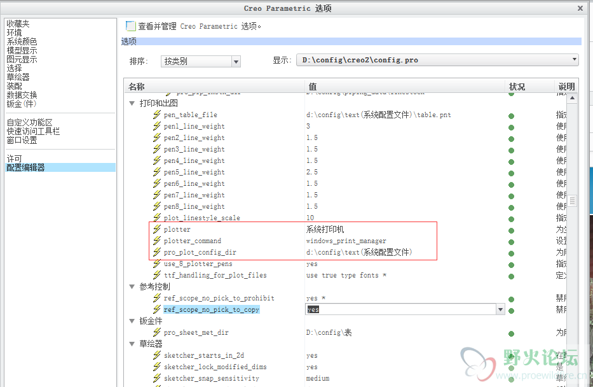Image resolution: width=593 pixels, height=387 pixels.
Task: Open 窗口设置 page
Action: point(22,140)
